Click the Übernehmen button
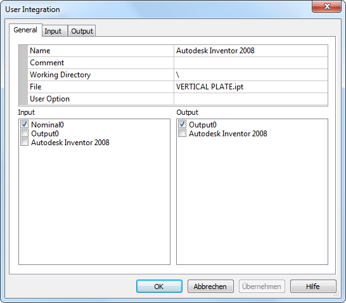The height and width of the screenshot is (303, 346). (x=262, y=287)
